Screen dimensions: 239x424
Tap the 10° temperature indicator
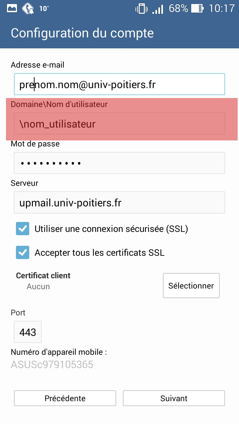pos(44,9)
